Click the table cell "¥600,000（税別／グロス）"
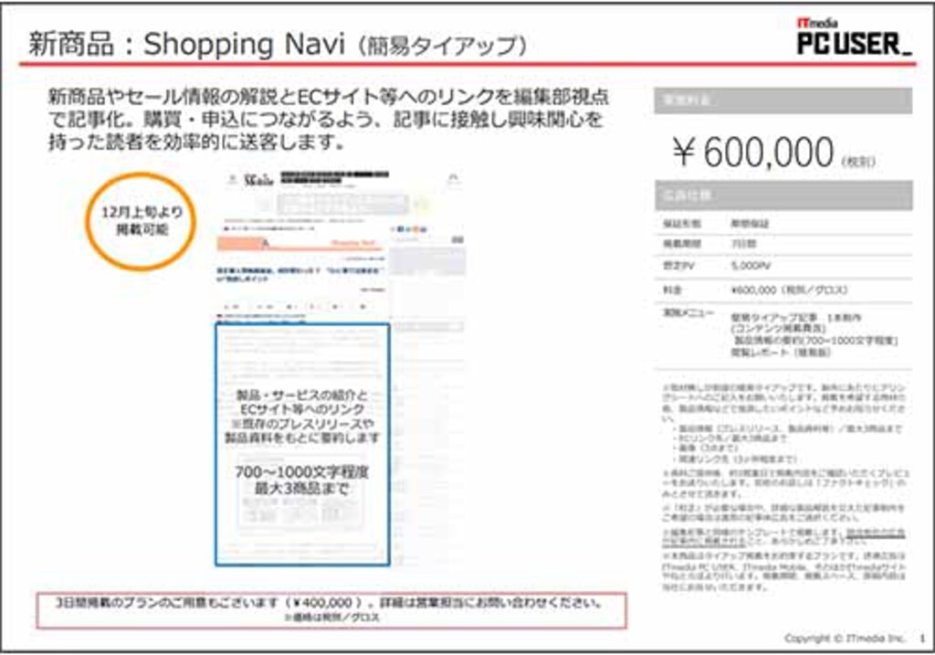The width and height of the screenshot is (935, 655). (789, 290)
